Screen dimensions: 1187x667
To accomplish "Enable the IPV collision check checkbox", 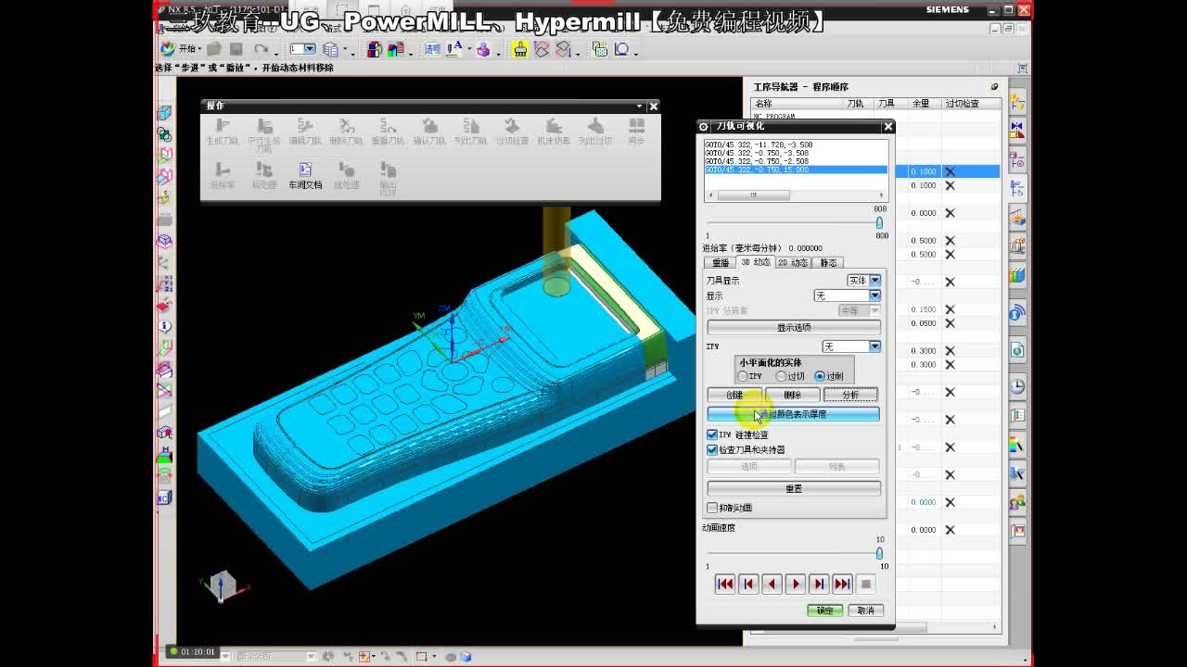I will 711,434.
